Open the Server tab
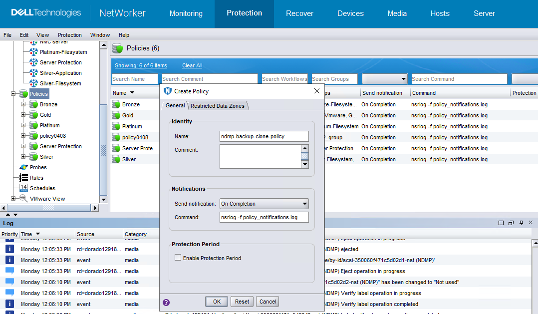The height and width of the screenshot is (314, 538). click(x=484, y=13)
